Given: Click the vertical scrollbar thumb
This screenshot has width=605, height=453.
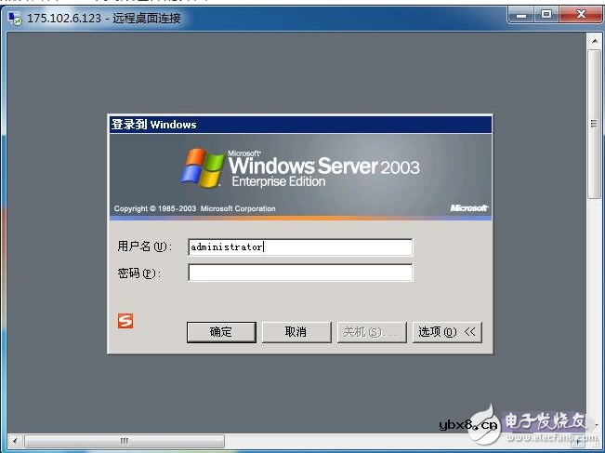Looking at the screenshot, I should [595, 124].
